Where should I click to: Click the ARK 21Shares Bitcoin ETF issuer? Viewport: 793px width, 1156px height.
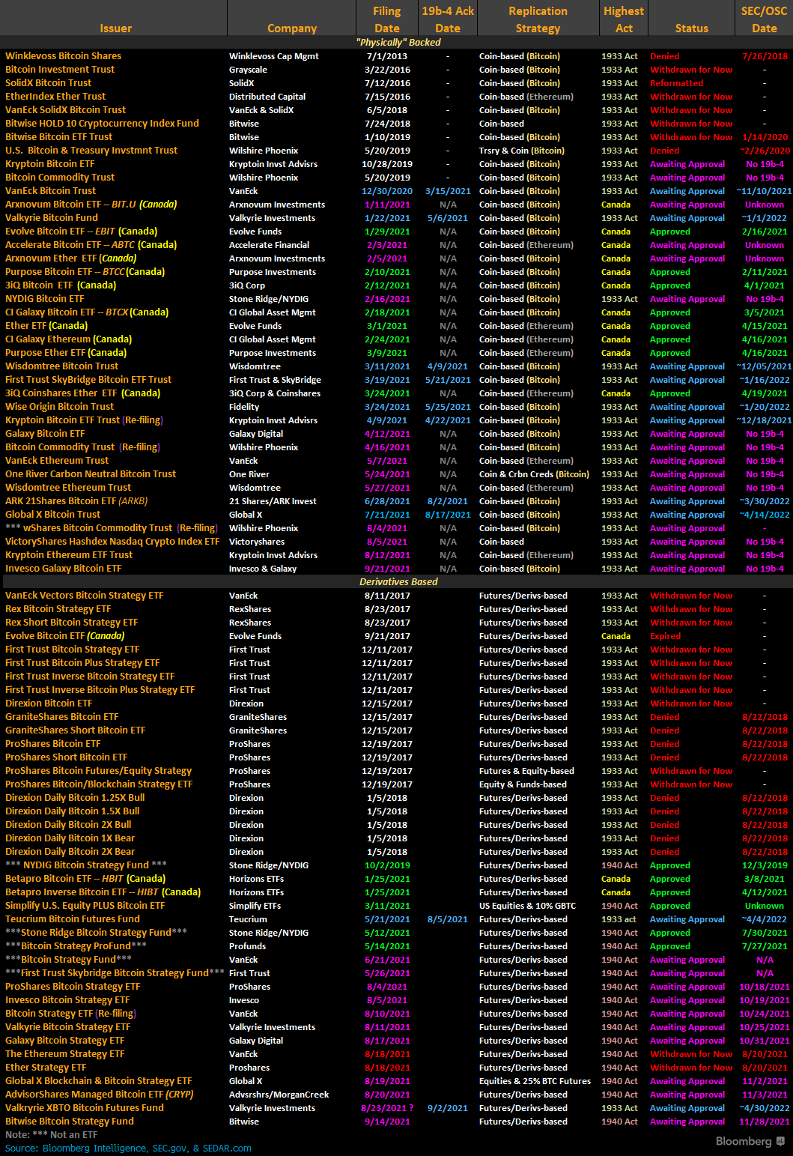pos(76,501)
